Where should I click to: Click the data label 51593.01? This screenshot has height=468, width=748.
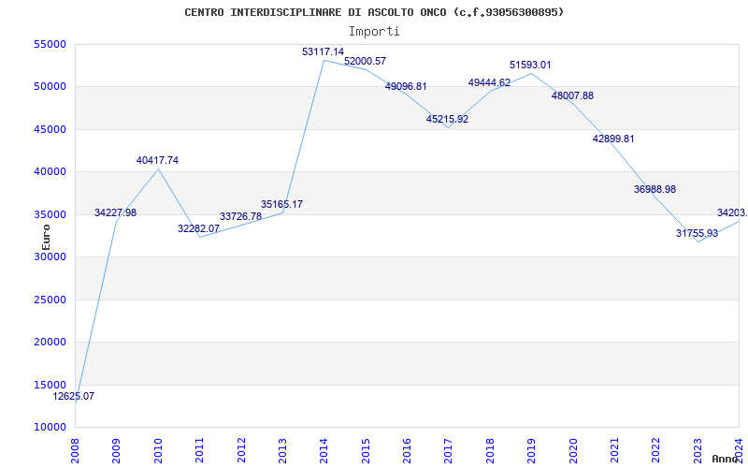530,65
